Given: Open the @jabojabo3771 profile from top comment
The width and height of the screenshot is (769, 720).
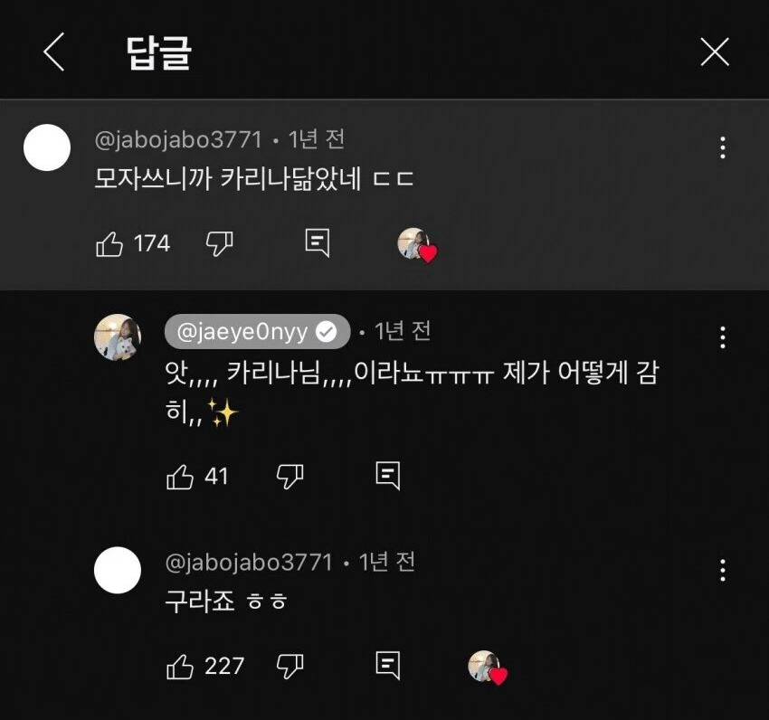Looking at the screenshot, I should (178, 140).
